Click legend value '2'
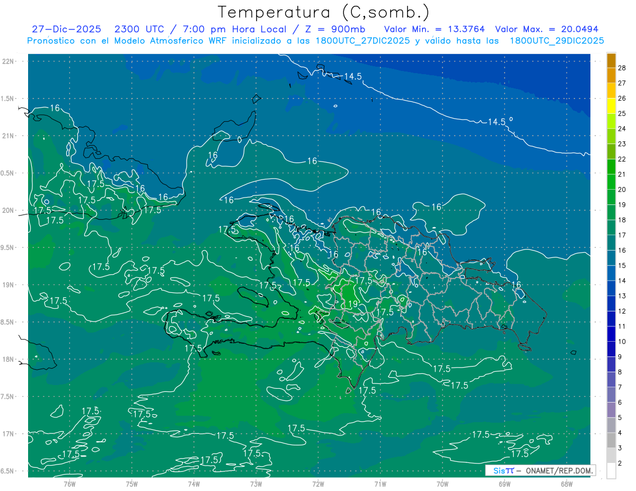Screen dimensions: 636x491 pos(621,463)
